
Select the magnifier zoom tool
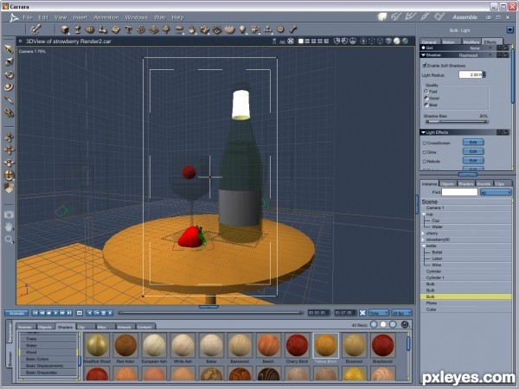click(x=9, y=239)
